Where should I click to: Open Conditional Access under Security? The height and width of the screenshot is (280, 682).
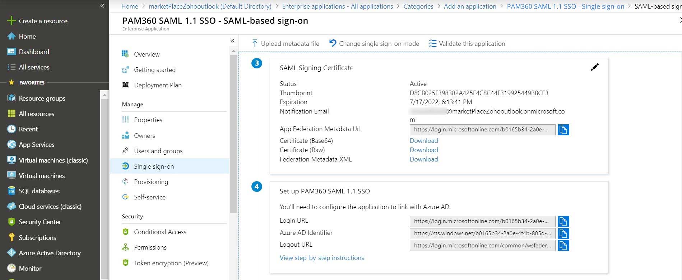[160, 232]
